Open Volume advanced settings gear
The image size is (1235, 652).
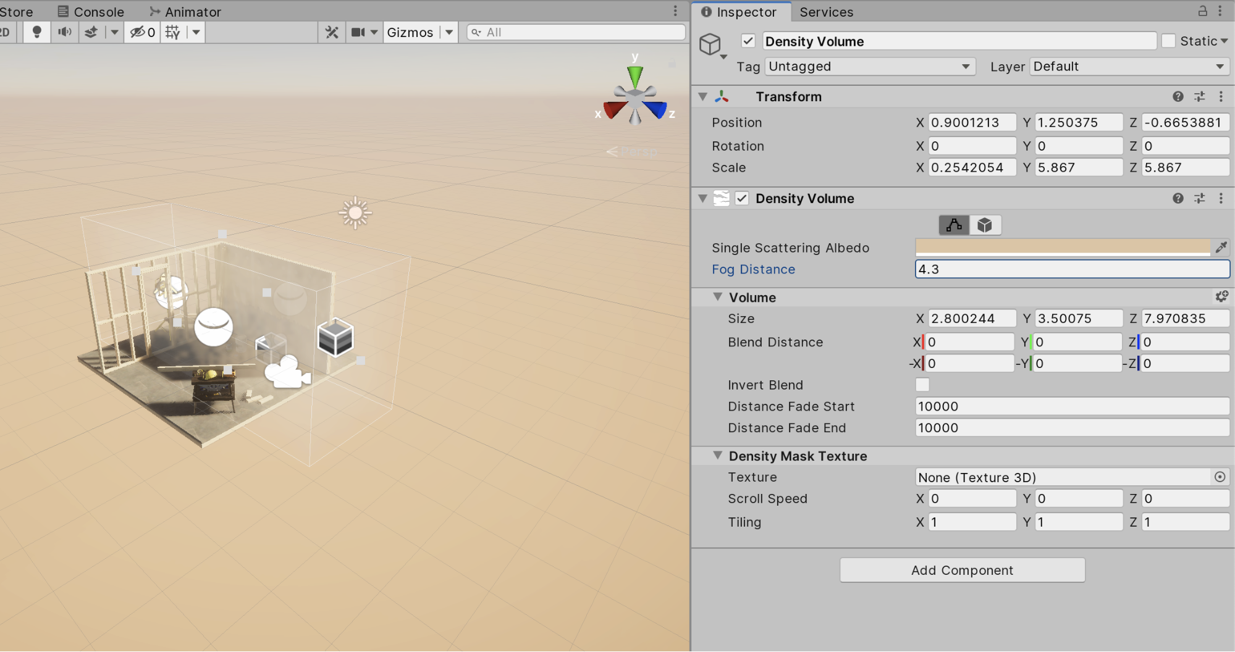pyautogui.click(x=1221, y=297)
